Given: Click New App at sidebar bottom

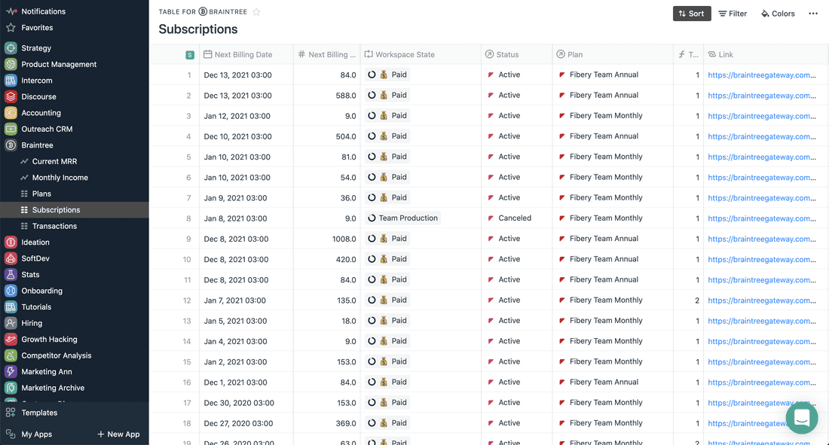Looking at the screenshot, I should coord(118,434).
